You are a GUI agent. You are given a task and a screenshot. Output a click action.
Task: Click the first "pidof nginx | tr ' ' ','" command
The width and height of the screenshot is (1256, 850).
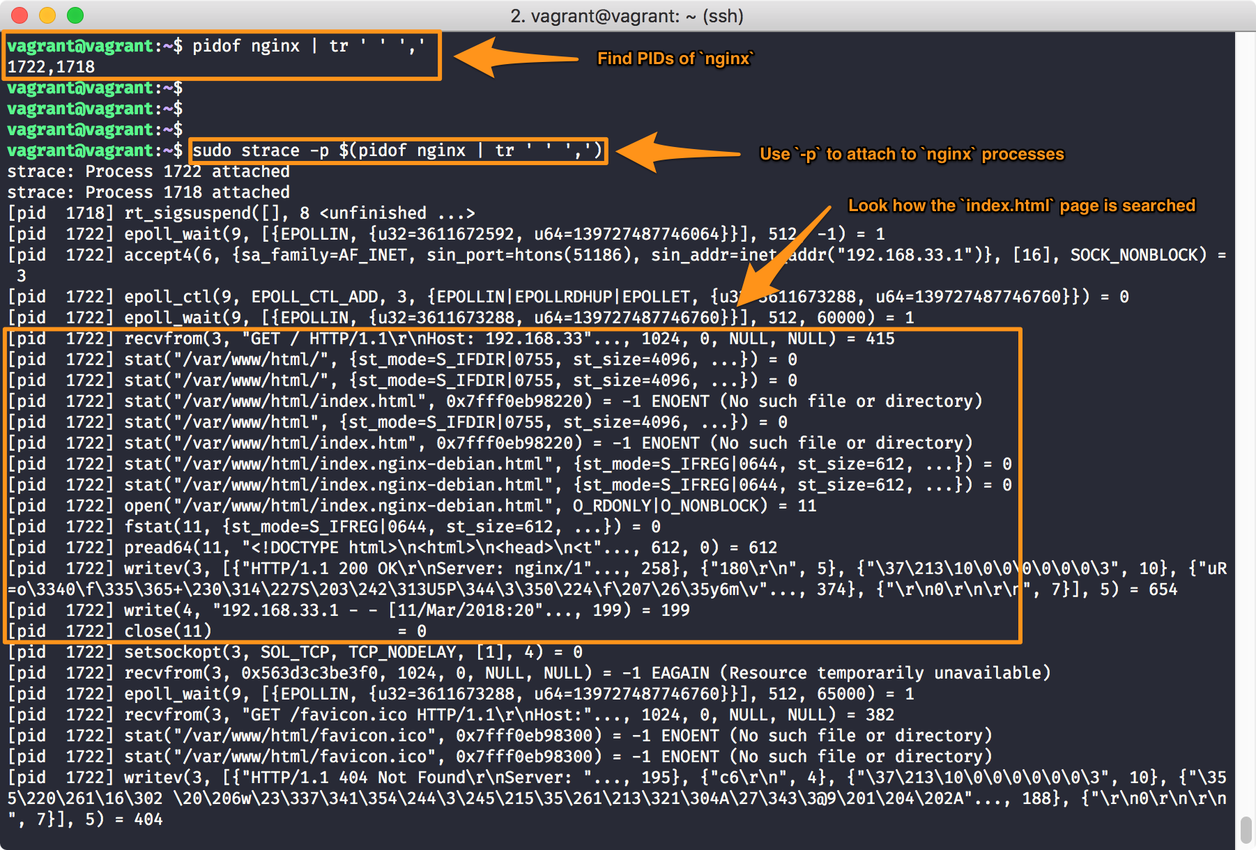point(309,46)
